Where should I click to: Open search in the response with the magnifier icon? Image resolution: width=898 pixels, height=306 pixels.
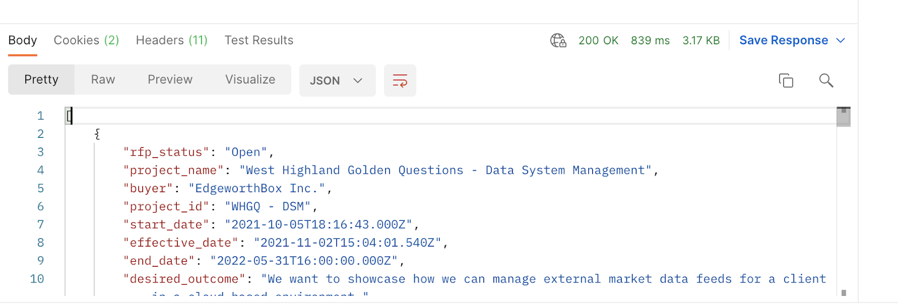826,81
